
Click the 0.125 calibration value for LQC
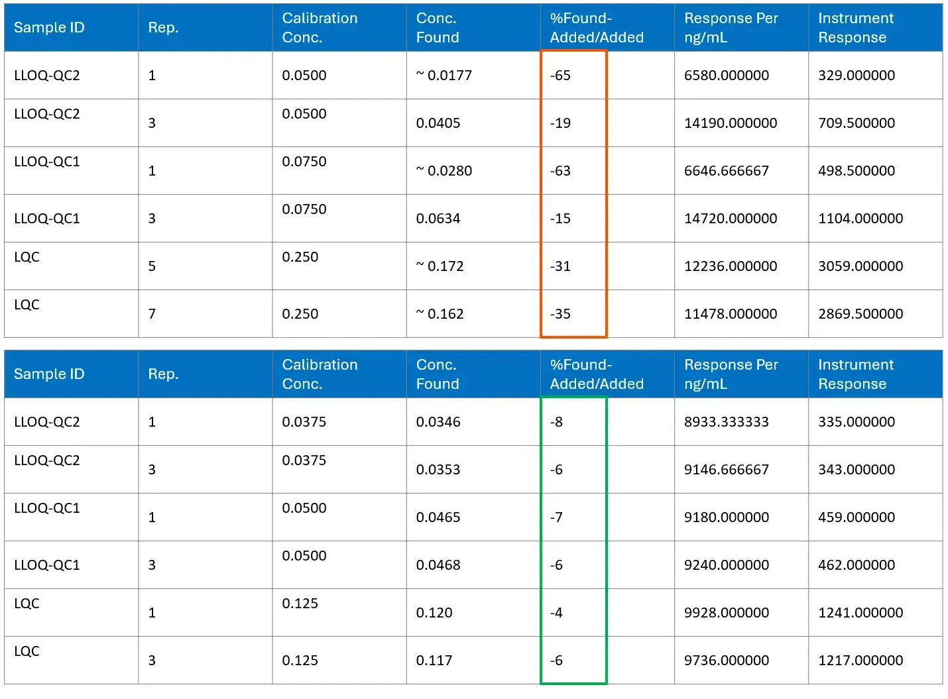coord(301,604)
